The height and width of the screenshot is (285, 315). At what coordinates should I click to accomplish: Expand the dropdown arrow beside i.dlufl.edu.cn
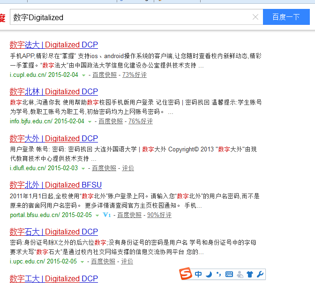point(83,168)
